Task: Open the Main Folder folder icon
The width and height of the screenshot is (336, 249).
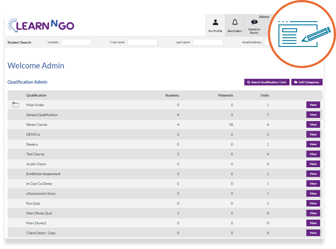Action: tap(15, 105)
